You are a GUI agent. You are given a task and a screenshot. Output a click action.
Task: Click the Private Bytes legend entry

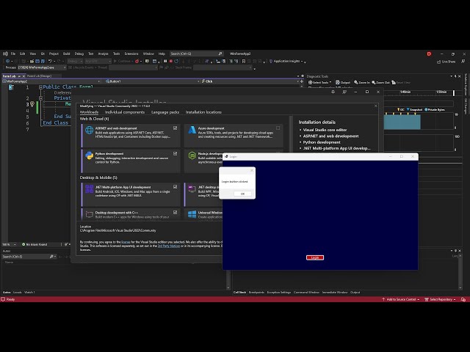pos(434,109)
